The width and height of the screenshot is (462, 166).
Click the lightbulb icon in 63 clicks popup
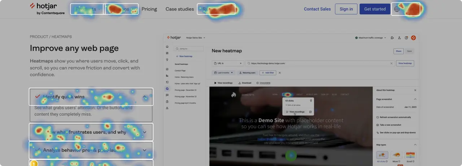[x=311, y=101]
